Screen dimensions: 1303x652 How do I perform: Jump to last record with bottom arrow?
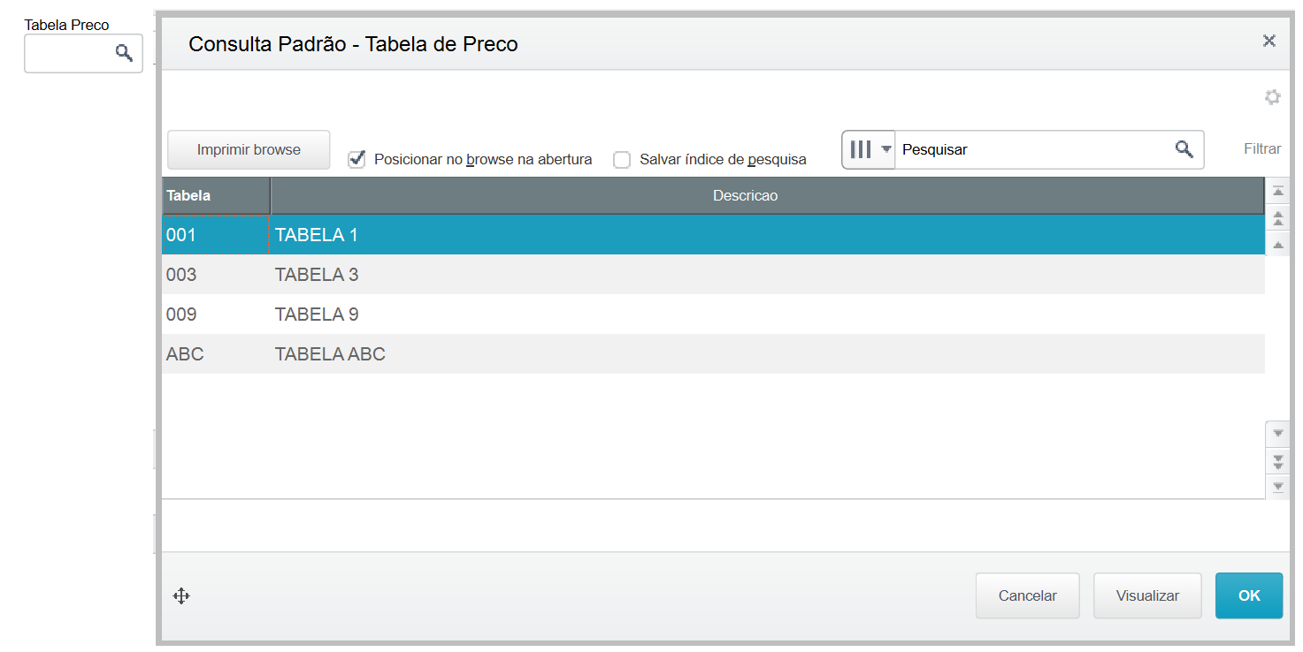pyautogui.click(x=1277, y=487)
